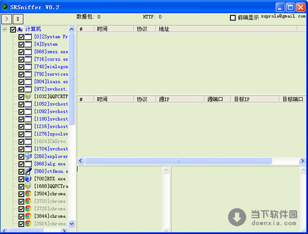This screenshot has height=234, width=308.
Task: Click the window icon of [972]svchost
Action: point(28,89)
